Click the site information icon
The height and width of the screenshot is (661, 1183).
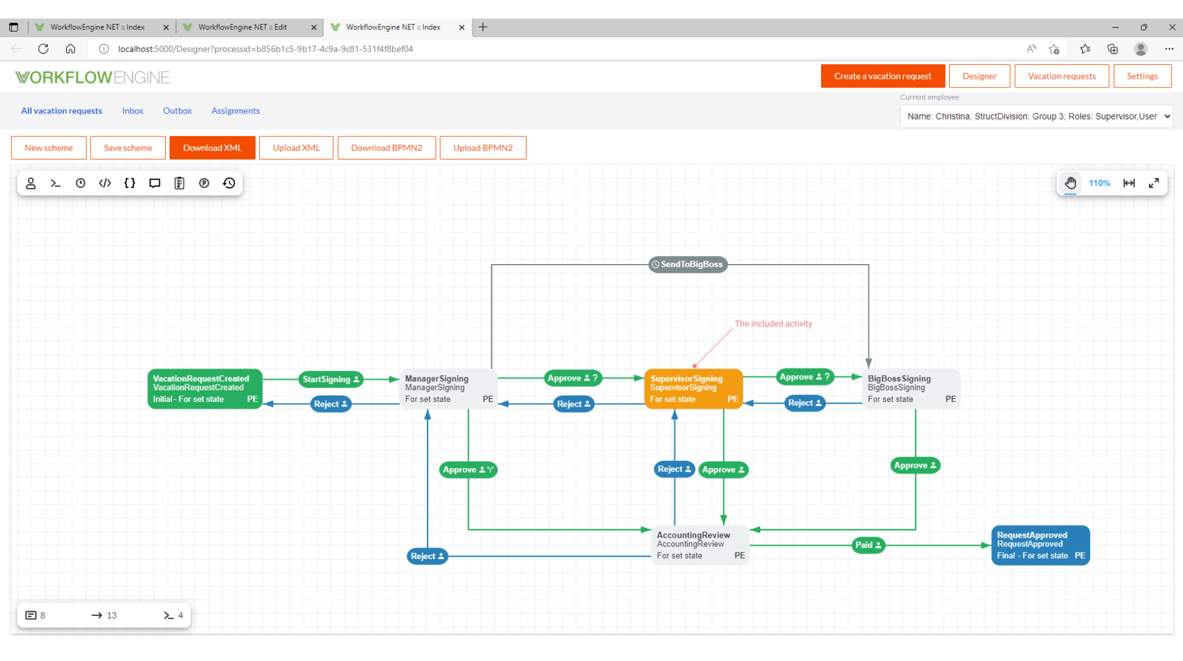[x=104, y=49]
